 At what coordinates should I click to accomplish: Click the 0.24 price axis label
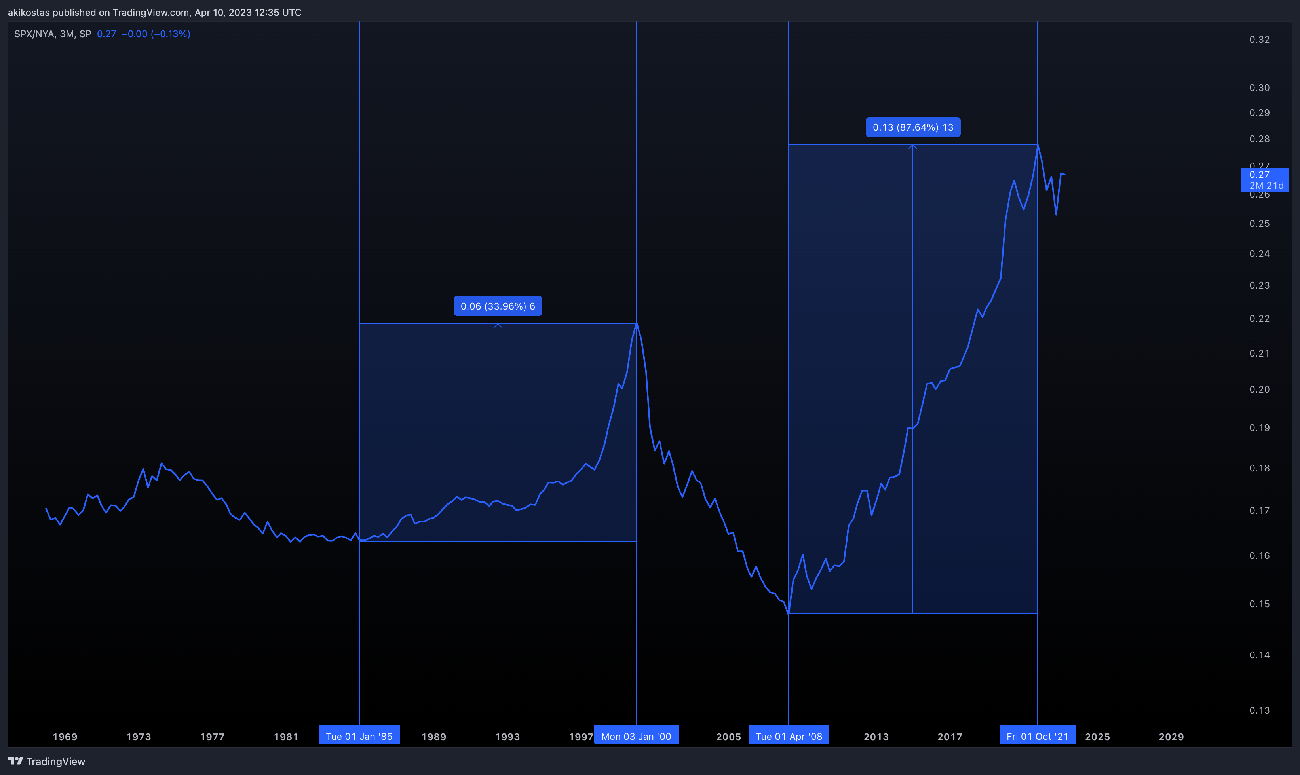tap(1259, 254)
